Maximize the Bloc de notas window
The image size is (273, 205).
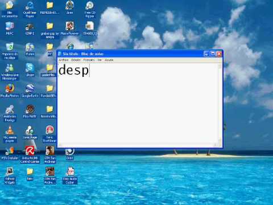213,54
